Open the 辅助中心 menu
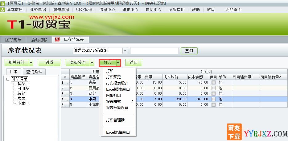This screenshot has height=141, width=288. (x=154, y=10)
